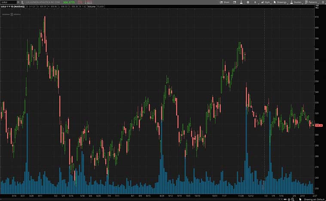Click the 400 price level on axis
326x201 pixels.
pos(317,27)
